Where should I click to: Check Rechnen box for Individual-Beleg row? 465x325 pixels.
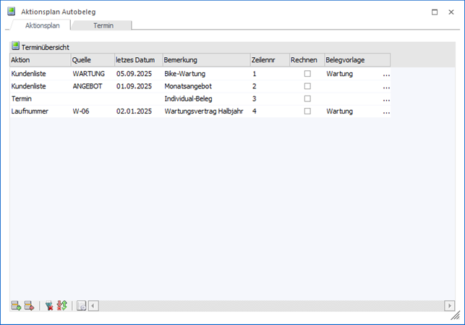[307, 98]
